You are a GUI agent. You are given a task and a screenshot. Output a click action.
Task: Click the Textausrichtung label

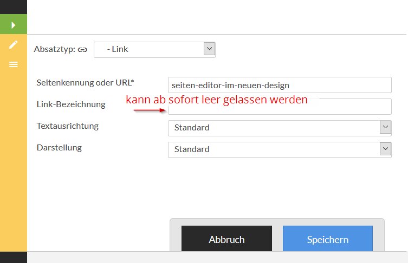click(68, 126)
